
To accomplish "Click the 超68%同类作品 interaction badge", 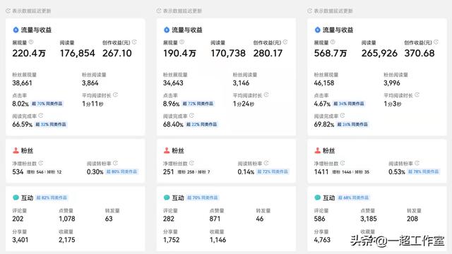I will (x=353, y=198).
